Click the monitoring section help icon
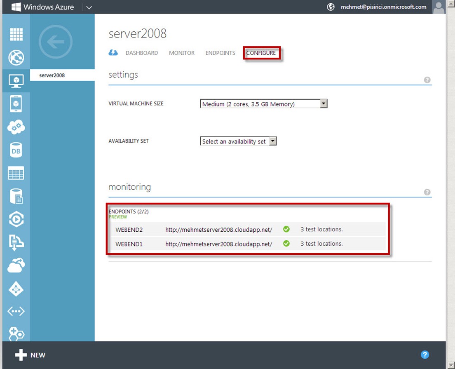Image resolution: width=455 pixels, height=369 pixels. [427, 192]
